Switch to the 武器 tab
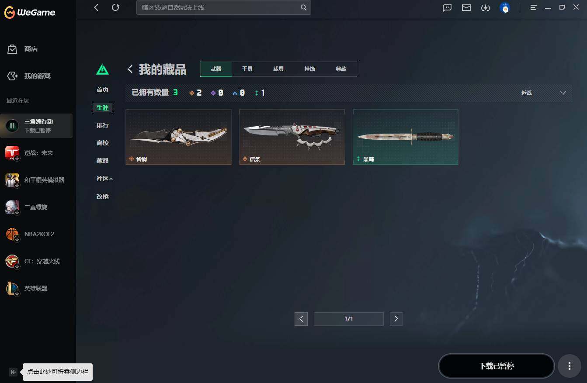Viewport: 587px width, 383px height. (x=216, y=69)
